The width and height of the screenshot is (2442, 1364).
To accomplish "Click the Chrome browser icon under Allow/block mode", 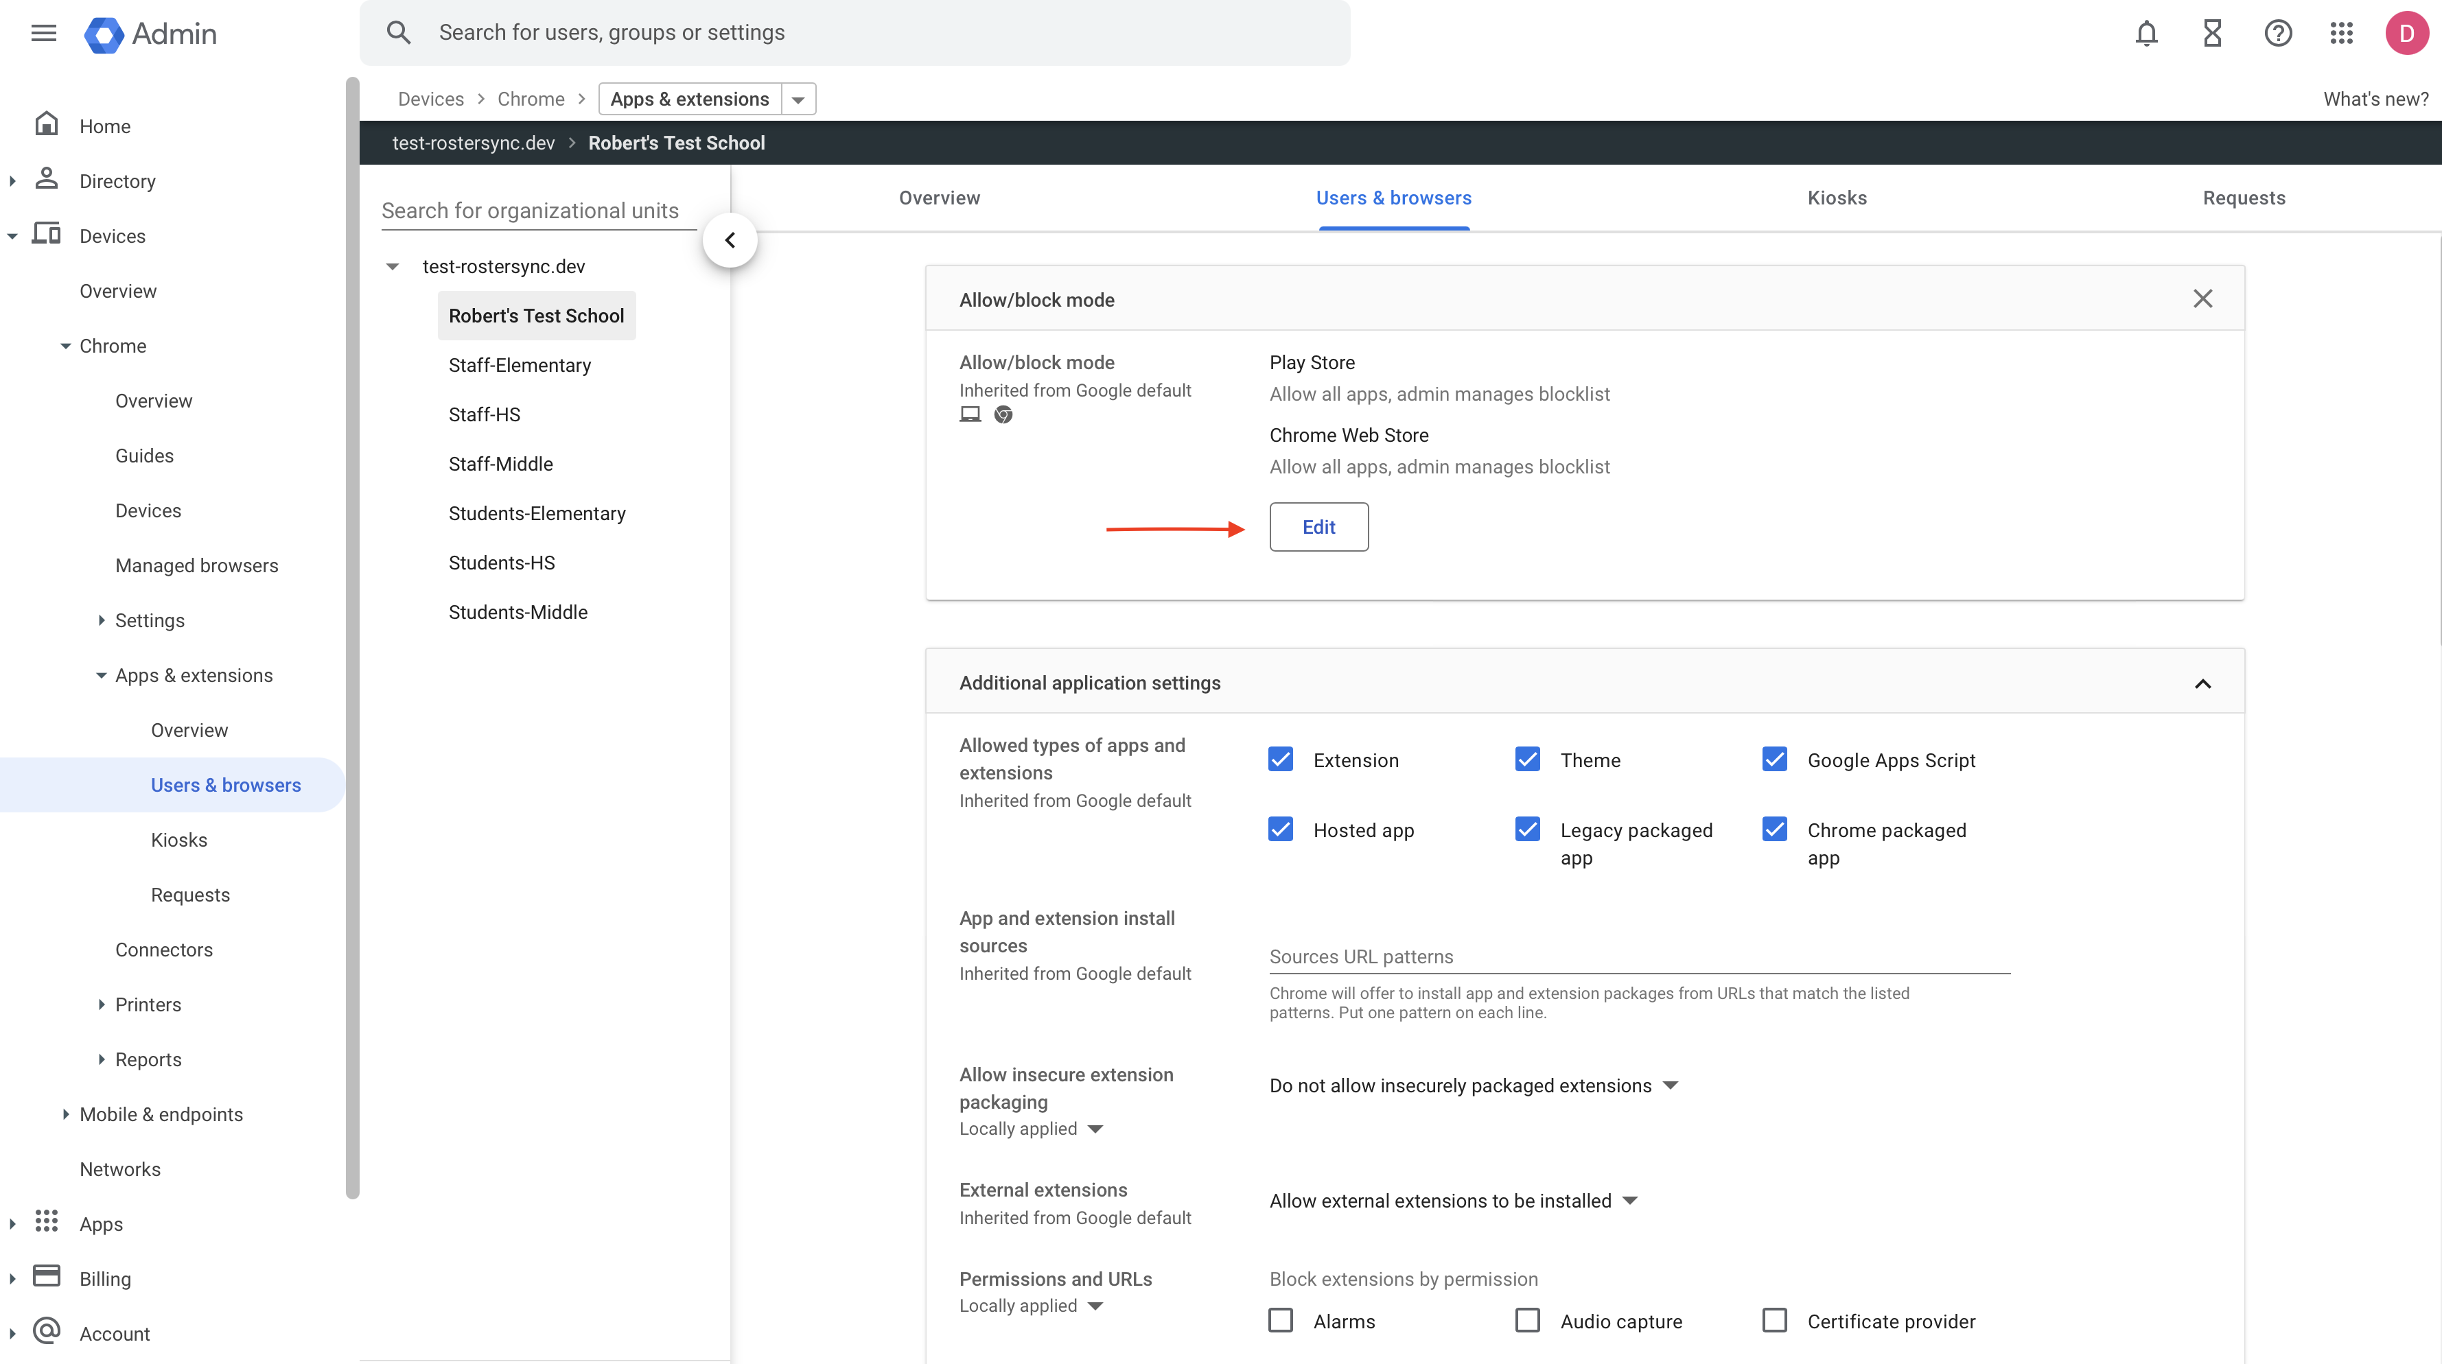I will pyautogui.click(x=1003, y=414).
